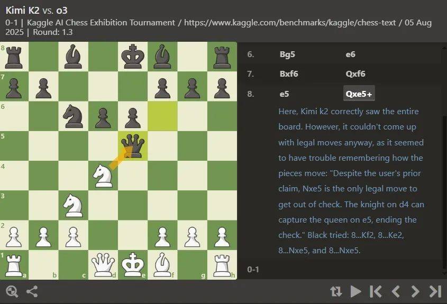Image resolution: width=447 pixels, height=304 pixels.
Task: Open the board analysis magnifier icon
Action: [x=12, y=291]
